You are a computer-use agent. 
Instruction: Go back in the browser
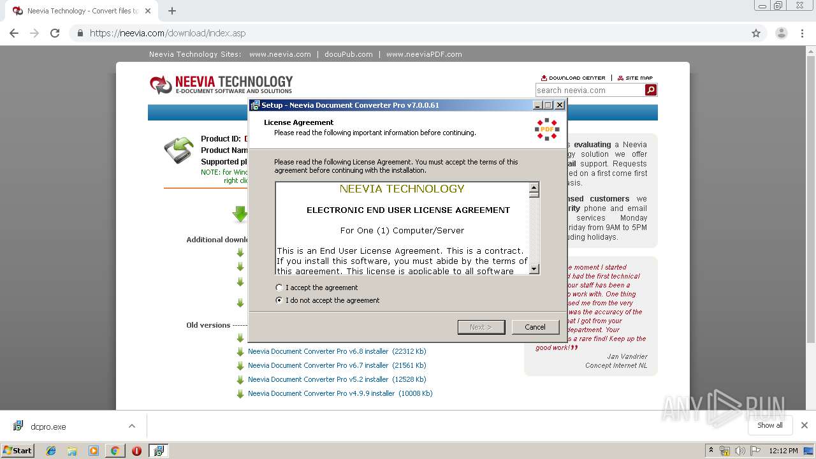pos(14,33)
